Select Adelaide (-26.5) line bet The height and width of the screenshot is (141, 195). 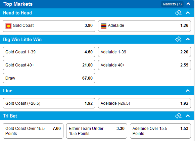[144, 103]
